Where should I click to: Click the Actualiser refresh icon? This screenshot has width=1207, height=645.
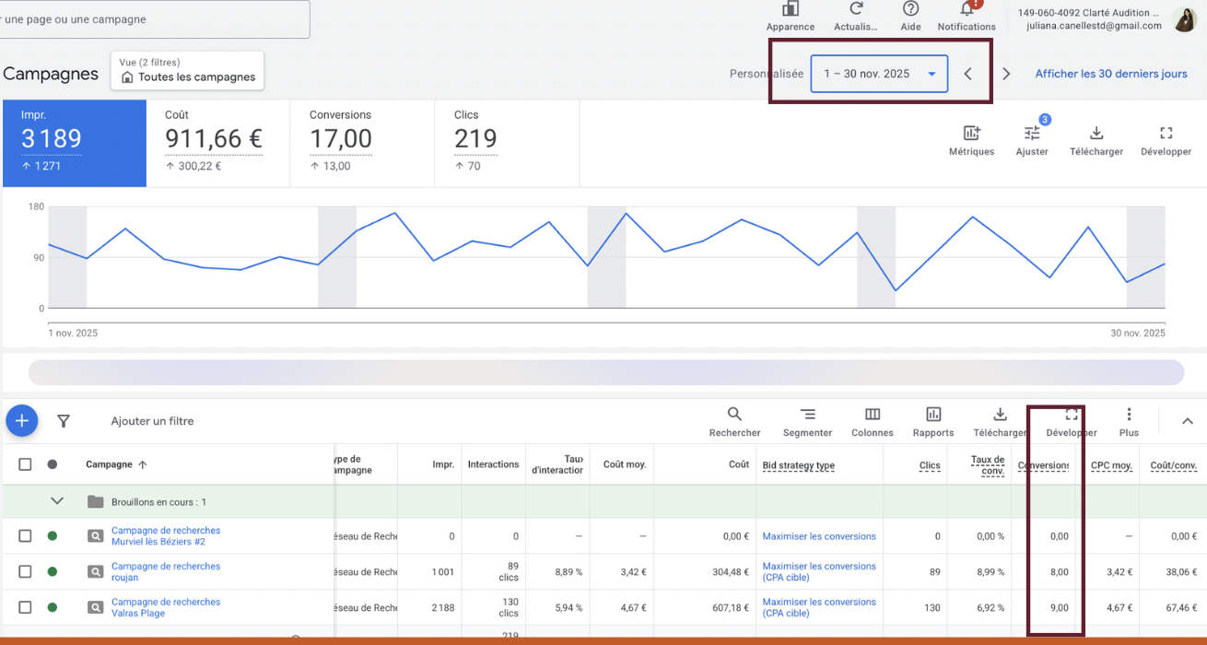coord(856,9)
